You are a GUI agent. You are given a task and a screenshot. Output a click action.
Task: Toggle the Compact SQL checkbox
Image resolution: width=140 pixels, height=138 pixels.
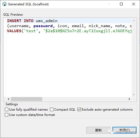tap(52, 110)
